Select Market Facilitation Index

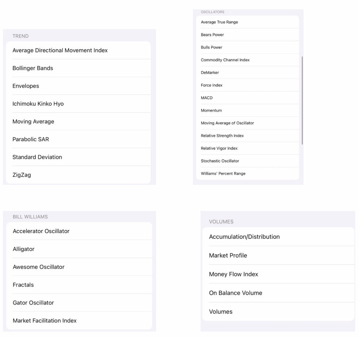pos(45,321)
